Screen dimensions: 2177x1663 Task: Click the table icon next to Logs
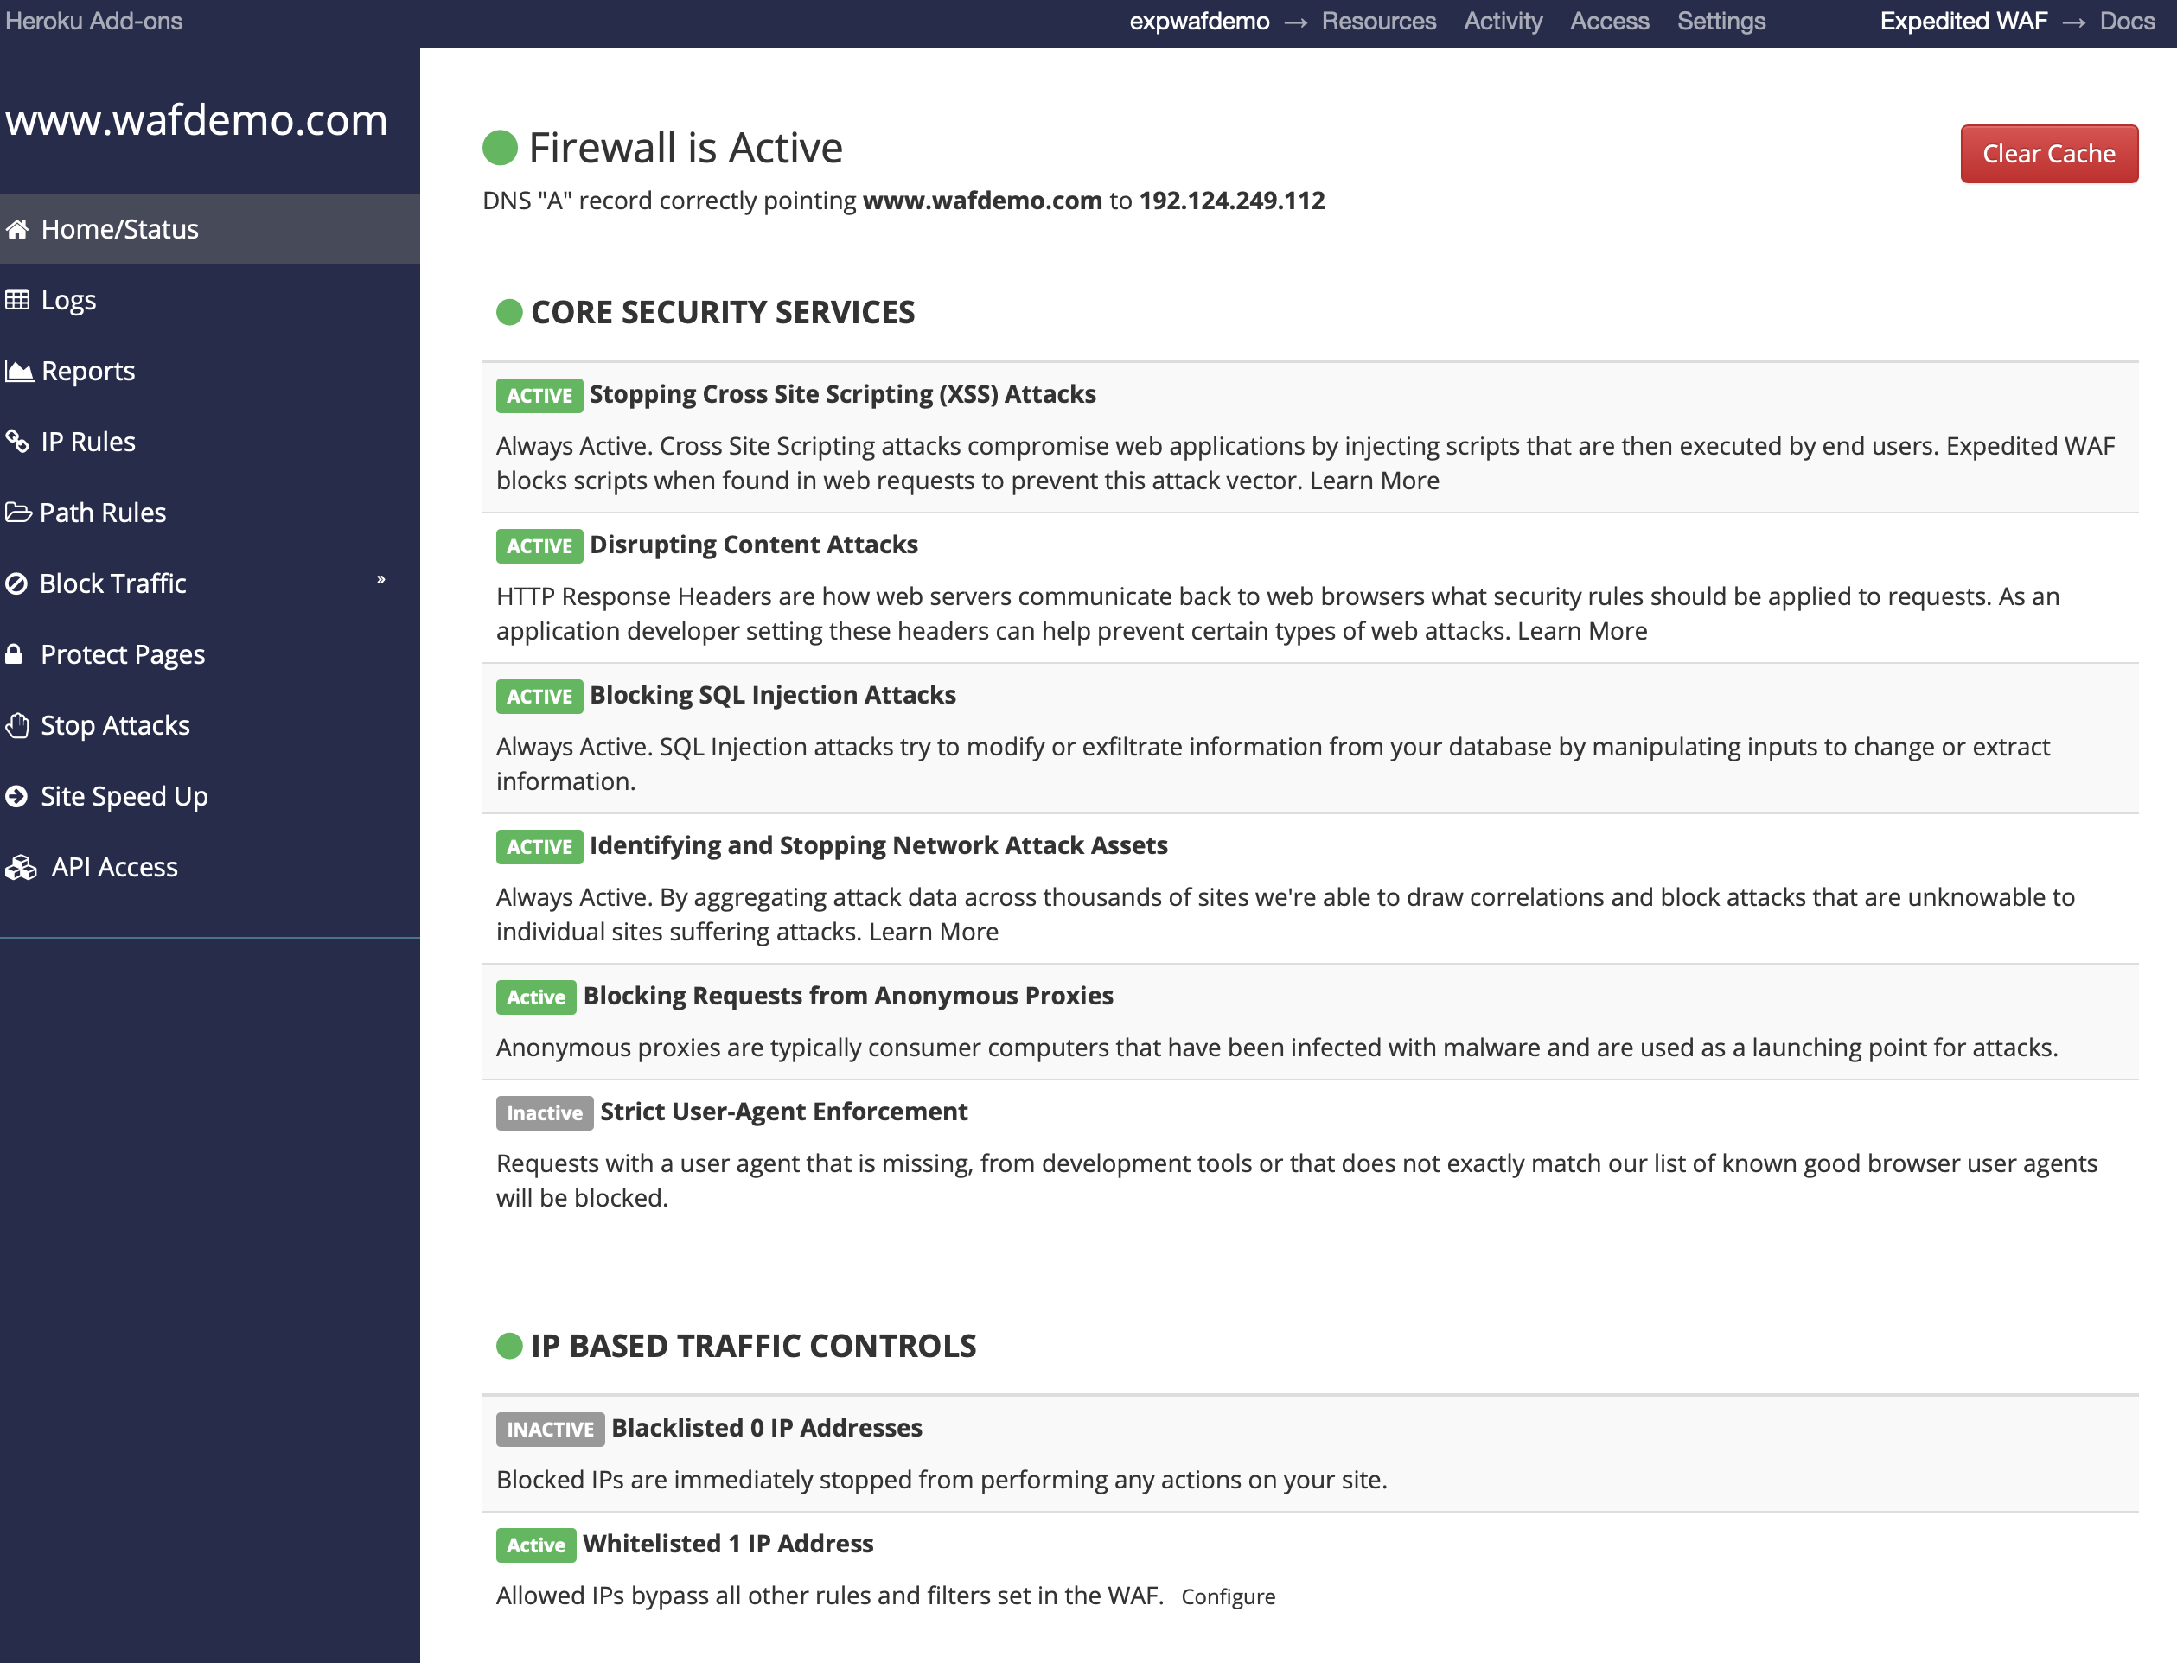(16, 300)
